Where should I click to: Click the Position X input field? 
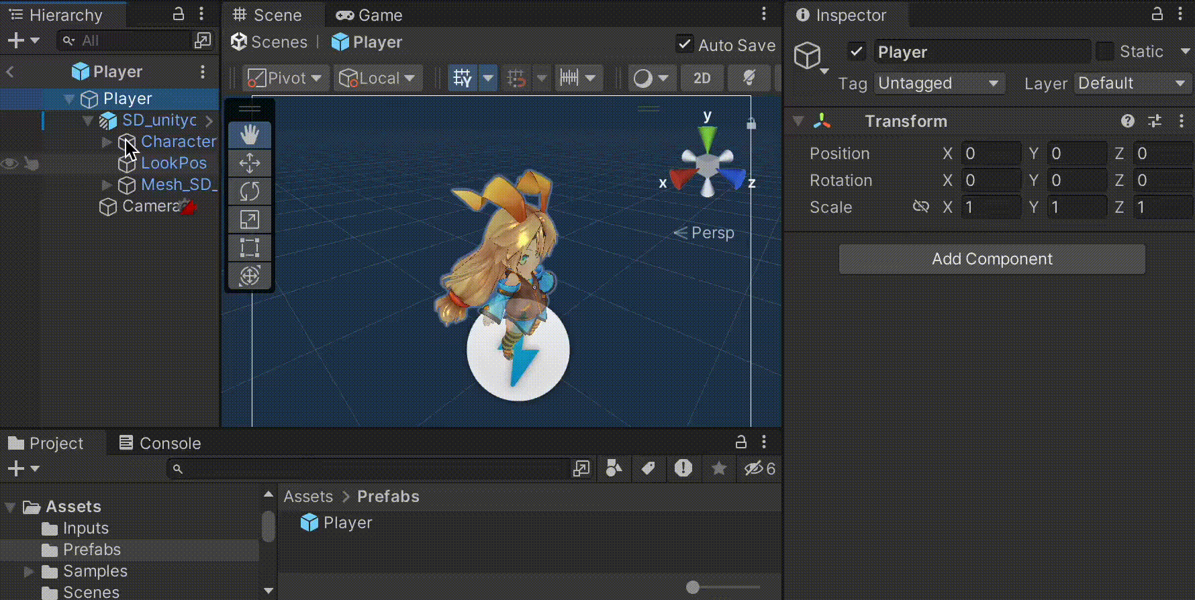(990, 154)
